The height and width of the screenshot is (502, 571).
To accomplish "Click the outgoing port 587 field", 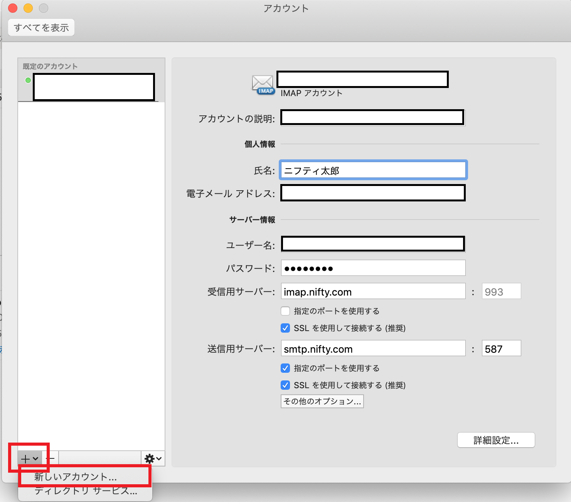I will coord(501,349).
